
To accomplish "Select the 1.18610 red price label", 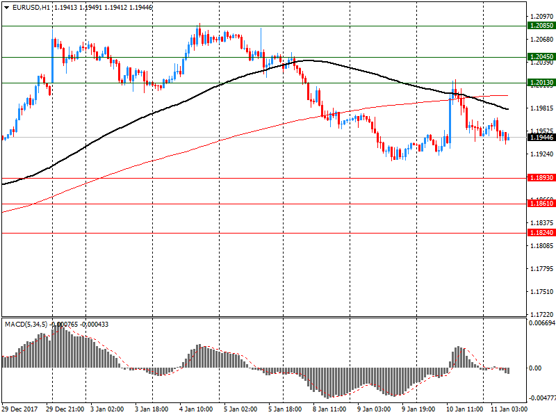I will click(541, 203).
